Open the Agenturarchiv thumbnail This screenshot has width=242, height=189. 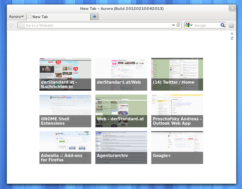click(x=121, y=147)
